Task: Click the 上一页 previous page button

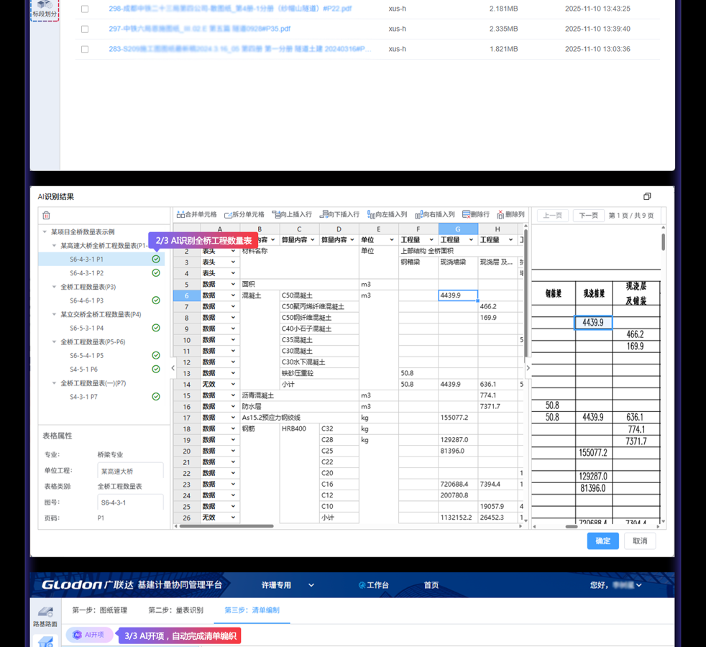Action: coord(552,216)
